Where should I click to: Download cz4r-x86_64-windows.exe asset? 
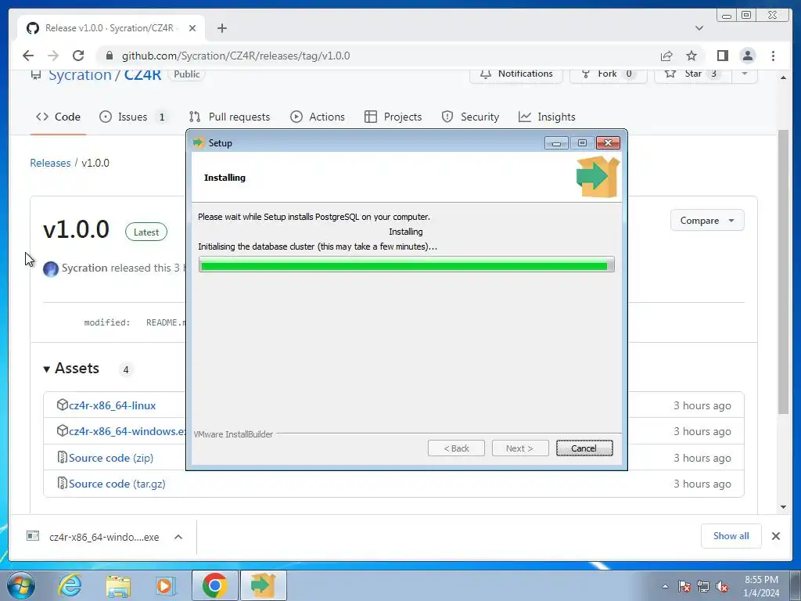[128, 431]
